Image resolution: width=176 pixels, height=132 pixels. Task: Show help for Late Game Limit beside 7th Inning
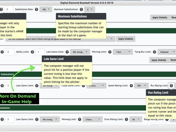point(37,86)
